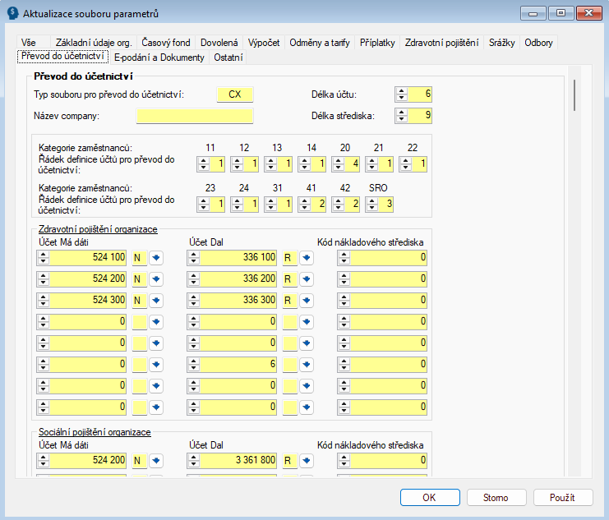Click the CX file type field
Screen dimensions: 609x520
click(x=235, y=94)
